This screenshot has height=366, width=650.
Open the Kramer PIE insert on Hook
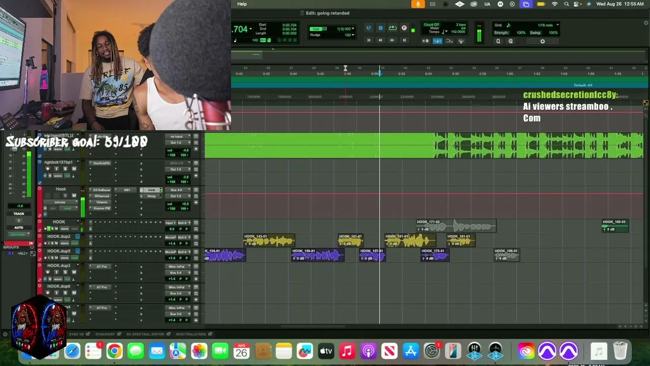click(x=102, y=208)
